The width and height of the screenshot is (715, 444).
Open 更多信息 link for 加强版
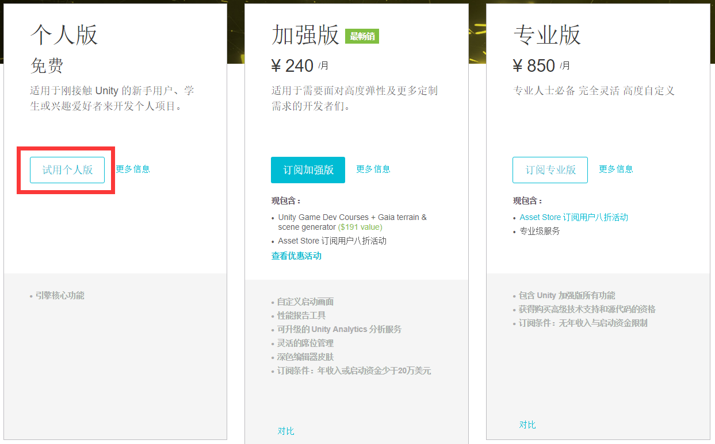373,169
